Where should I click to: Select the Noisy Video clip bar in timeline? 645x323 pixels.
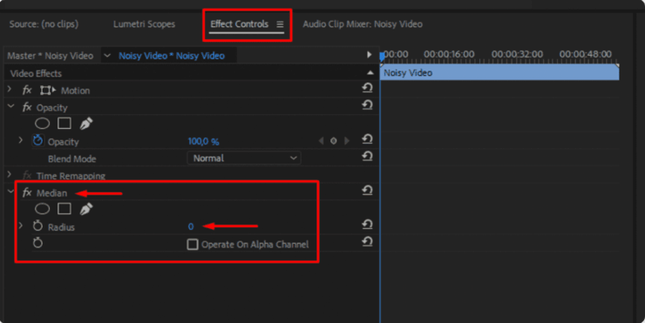(499, 73)
